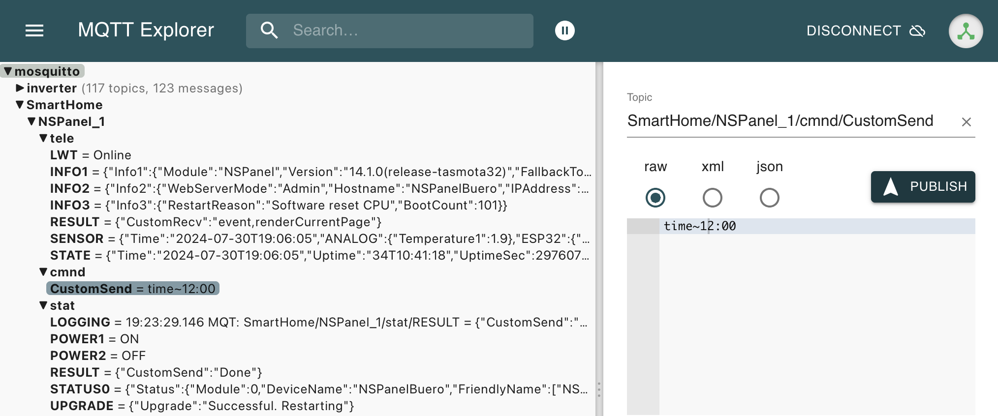Expand the inverter topic node
Screen dimensions: 998x416
[x=20, y=88]
